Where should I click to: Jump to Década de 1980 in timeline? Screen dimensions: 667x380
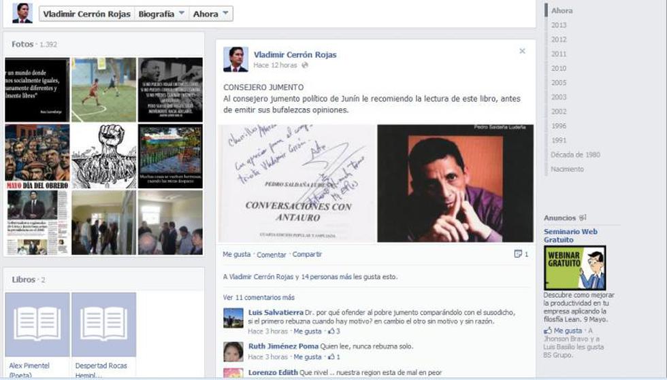point(575,155)
